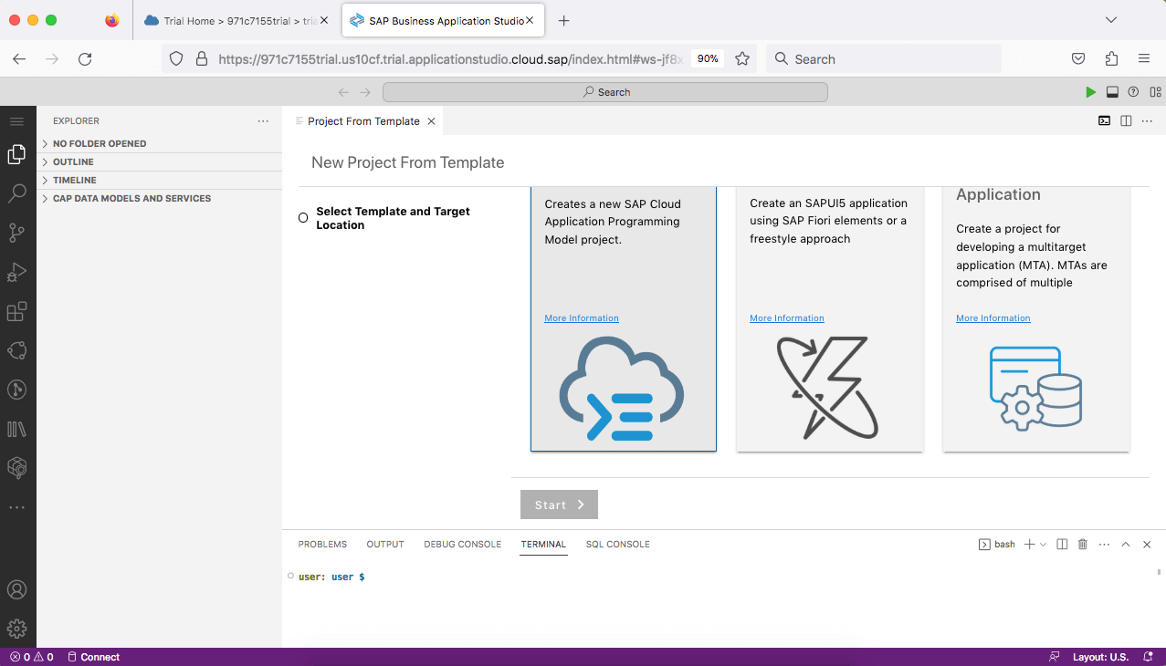The width and height of the screenshot is (1166, 666).
Task: Click the browser URL address bar
Action: pos(450,58)
